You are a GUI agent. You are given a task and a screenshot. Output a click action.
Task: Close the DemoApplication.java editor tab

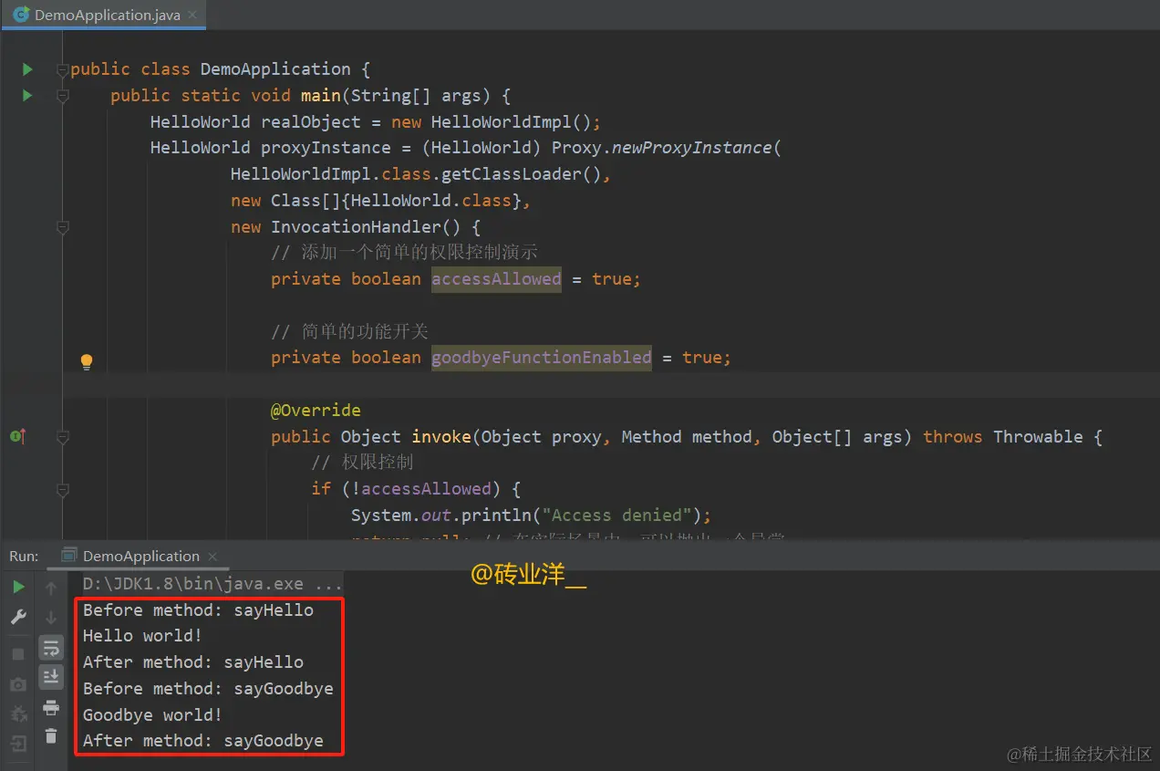click(x=192, y=16)
